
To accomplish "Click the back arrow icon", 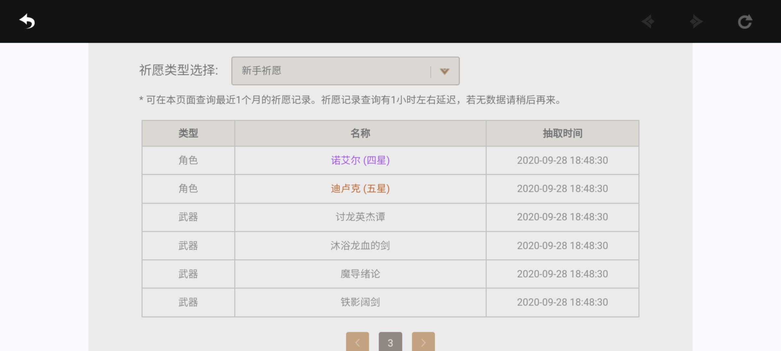I will click(27, 21).
